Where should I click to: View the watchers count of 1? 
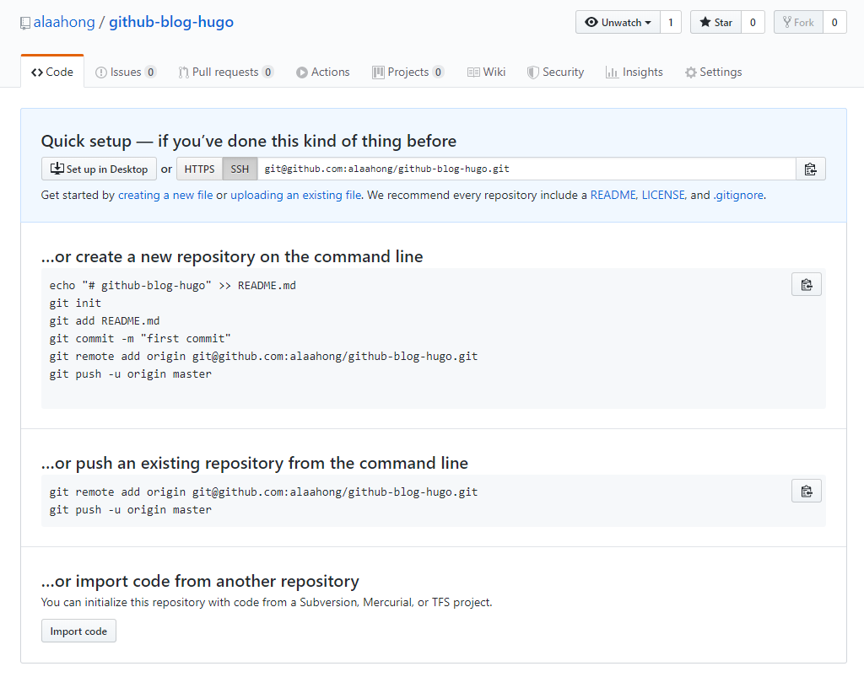pyautogui.click(x=671, y=23)
